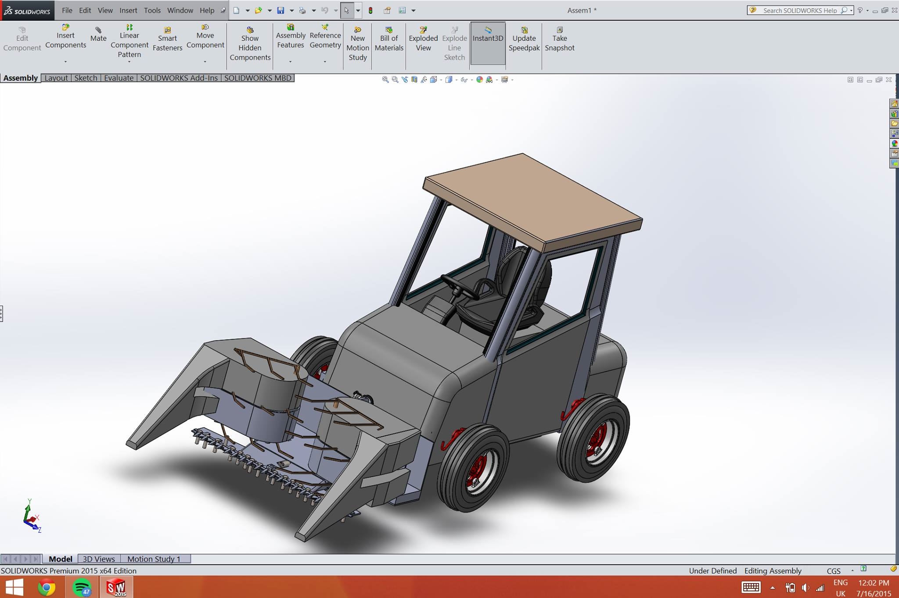Open the Bill of Materials tool
This screenshot has width=899, height=598.
tap(388, 39)
